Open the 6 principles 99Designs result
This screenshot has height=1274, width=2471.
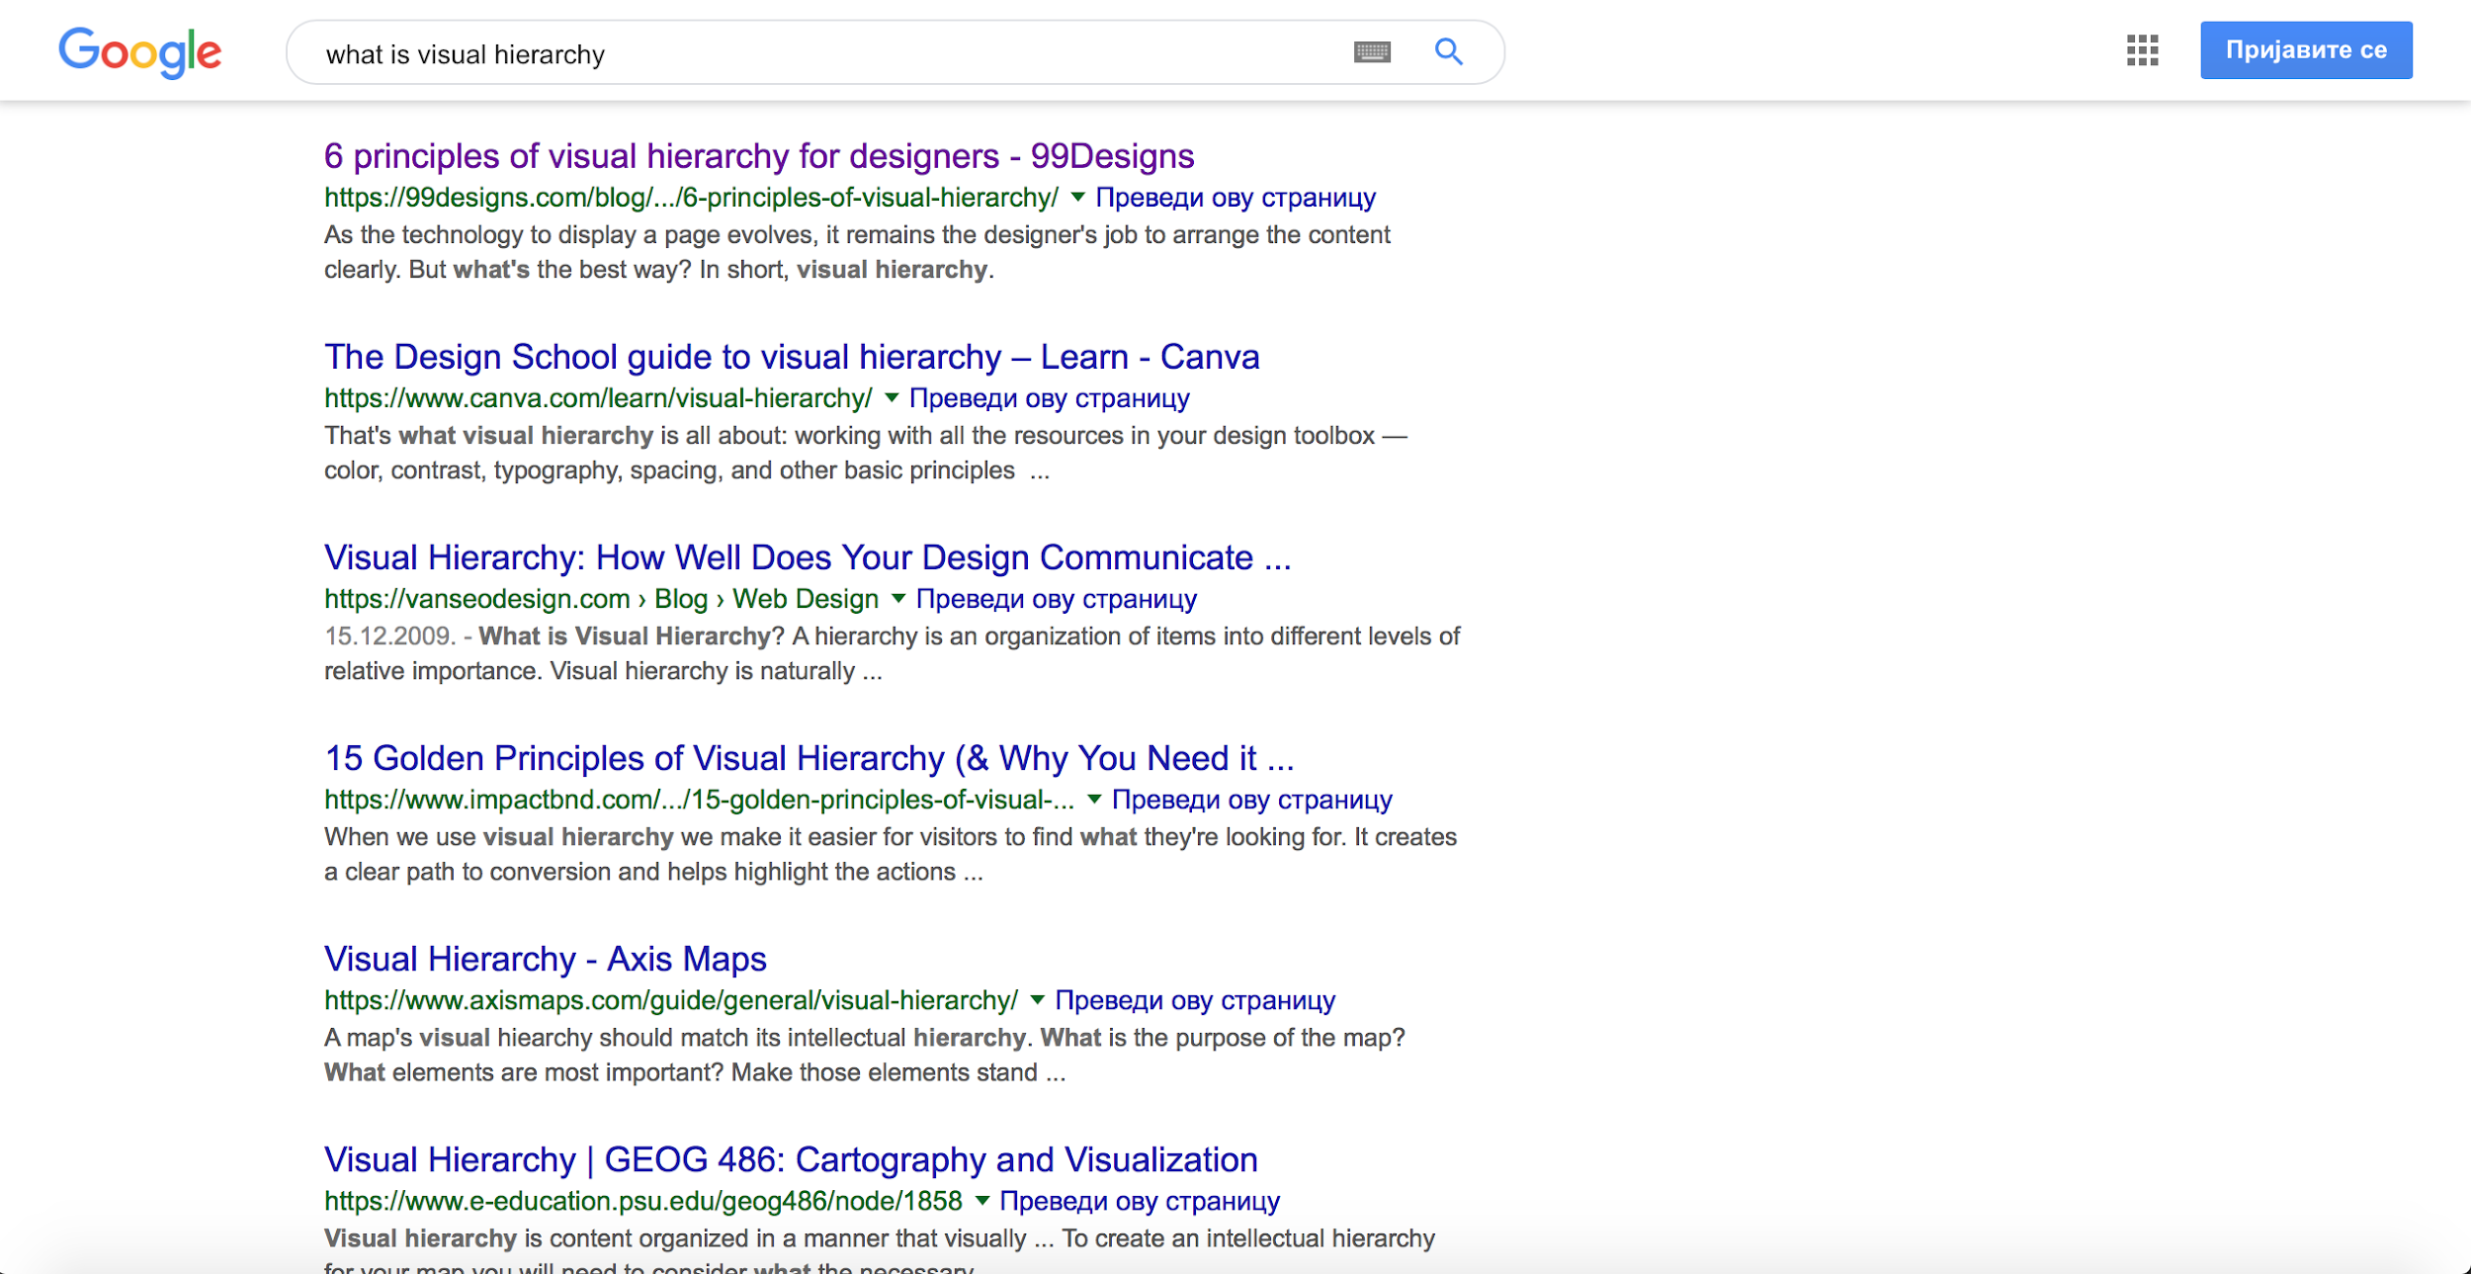tap(759, 156)
